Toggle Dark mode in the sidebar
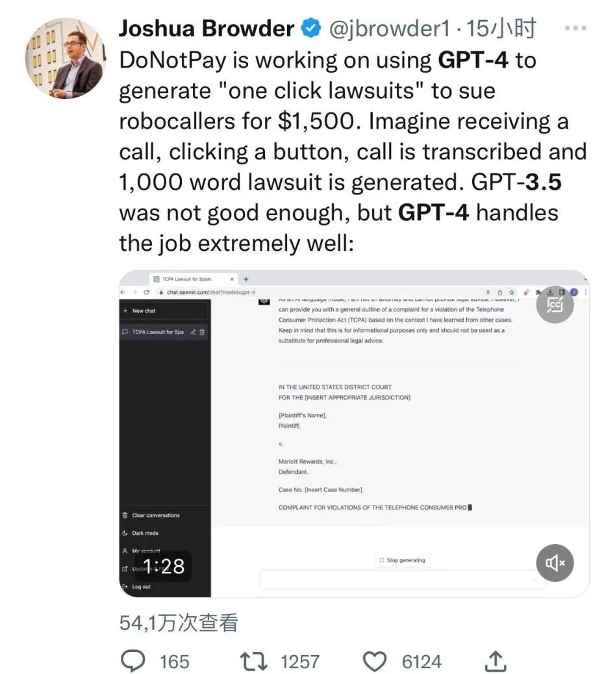615x674 pixels. point(141,533)
